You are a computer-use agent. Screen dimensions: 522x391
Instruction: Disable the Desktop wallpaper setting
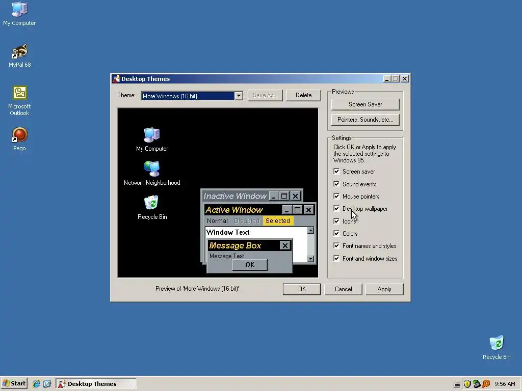336,208
